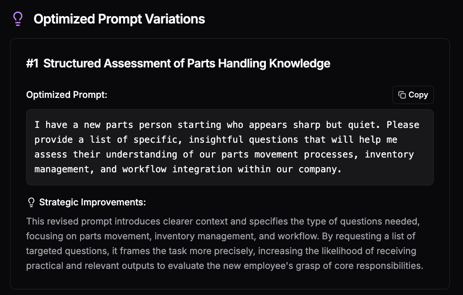The image size is (463, 295).
Task: Click the word Please in the prompt
Action: [x=403, y=124]
